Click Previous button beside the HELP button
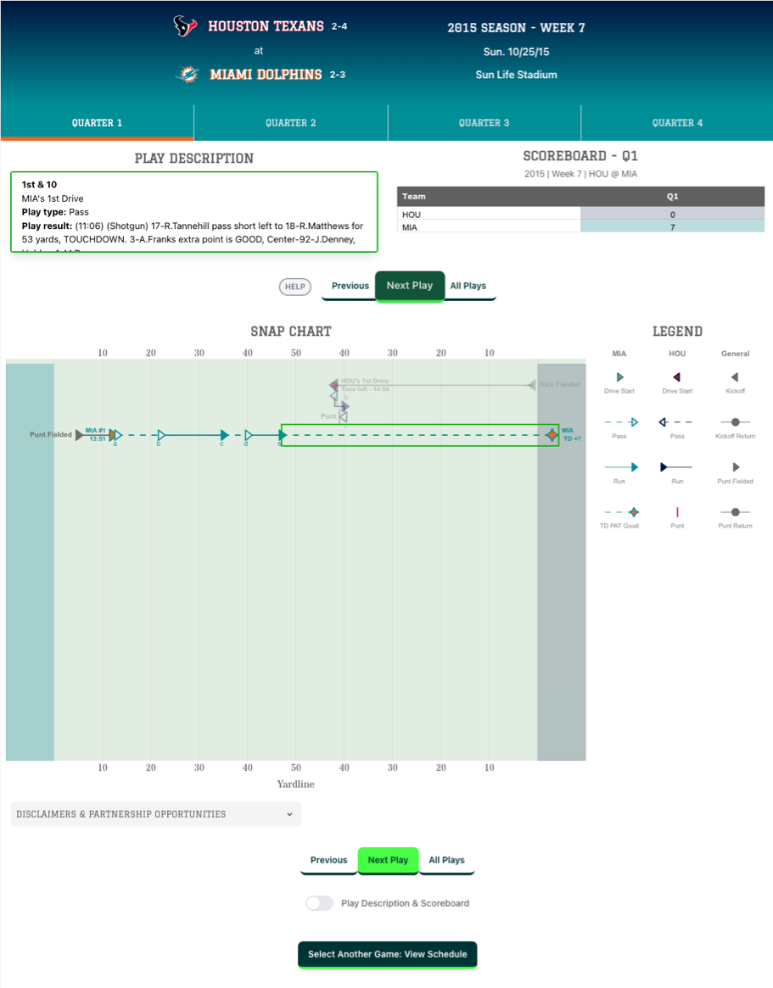This screenshot has width=773, height=988. 350,286
